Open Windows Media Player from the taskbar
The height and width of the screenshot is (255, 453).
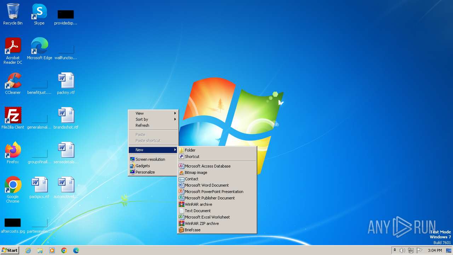tap(52, 250)
